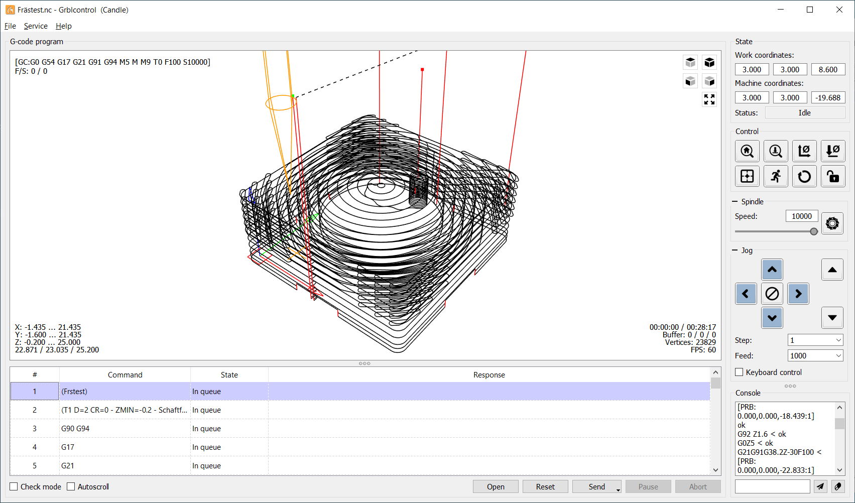
Task: Jog Y back with the blue down arrow
Action: [x=772, y=318]
